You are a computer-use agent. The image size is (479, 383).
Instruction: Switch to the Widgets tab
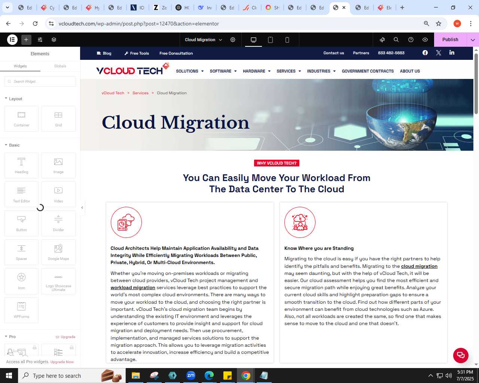point(20,66)
